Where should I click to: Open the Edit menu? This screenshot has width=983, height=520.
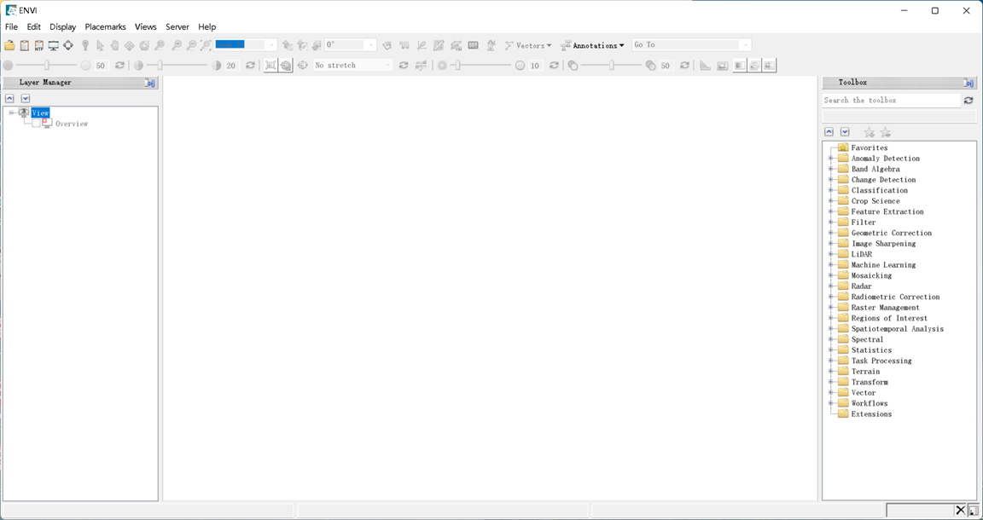click(34, 27)
